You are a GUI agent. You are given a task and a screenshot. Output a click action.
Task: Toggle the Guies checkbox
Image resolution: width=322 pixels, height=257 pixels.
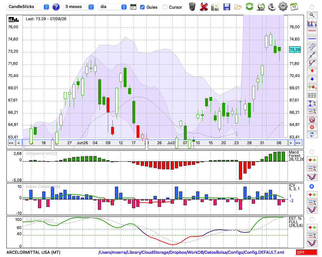click(x=142, y=7)
